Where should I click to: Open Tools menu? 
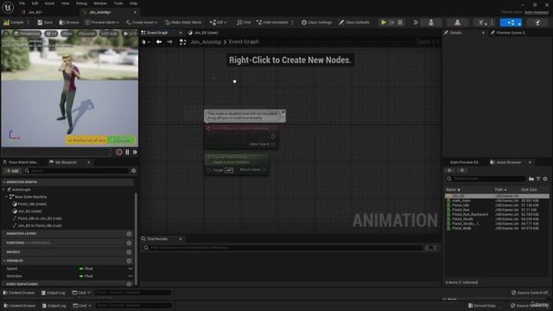(118, 3)
